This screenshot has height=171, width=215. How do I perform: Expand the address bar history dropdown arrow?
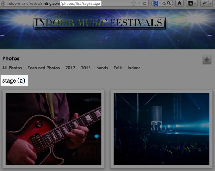pyautogui.click(x=139, y=3)
